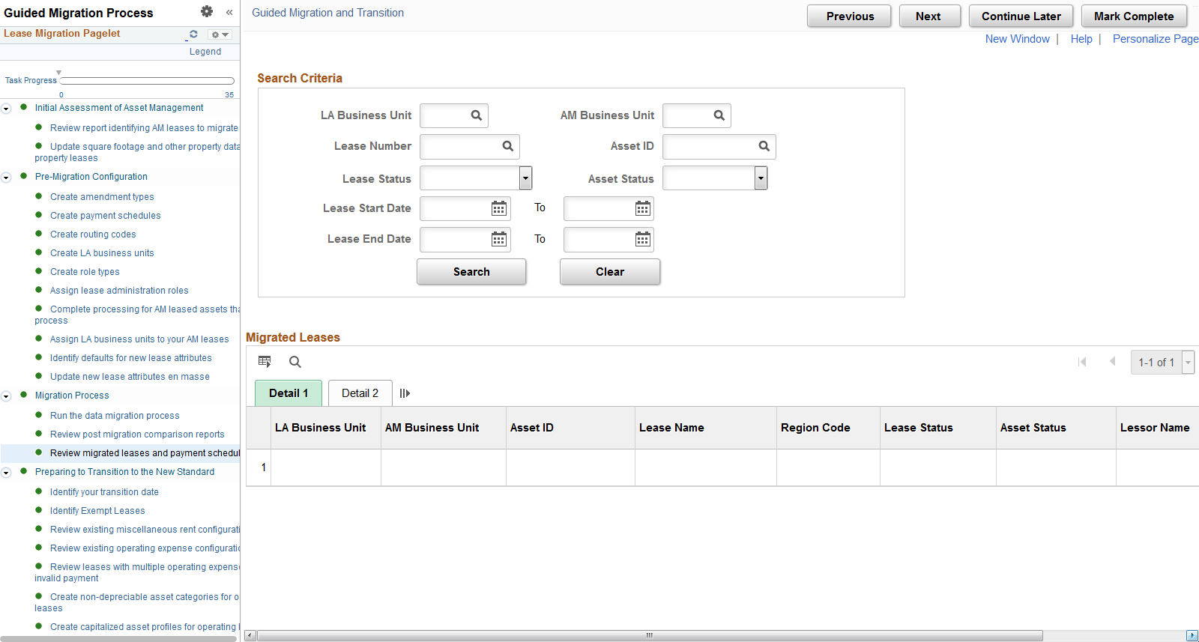
Task: Open the grid personalize icon in Migrated Leases
Action: pyautogui.click(x=265, y=362)
